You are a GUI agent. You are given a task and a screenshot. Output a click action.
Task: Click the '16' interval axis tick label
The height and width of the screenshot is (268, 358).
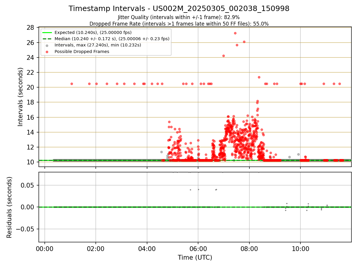[30, 117]
